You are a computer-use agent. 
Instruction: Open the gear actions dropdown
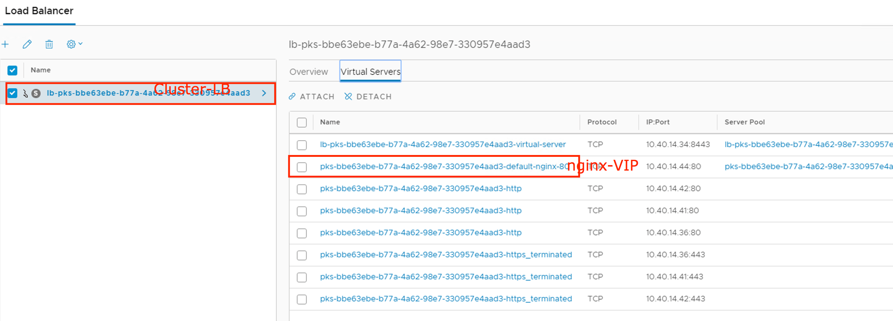tap(74, 44)
